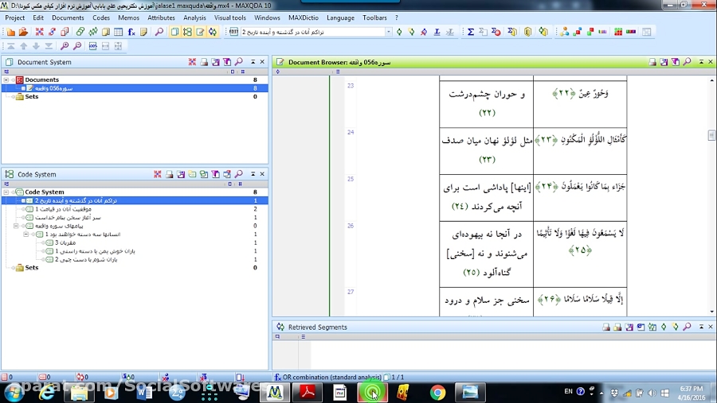The height and width of the screenshot is (403, 717).
Task: Select Sets in the Document System panel
Action: tap(32, 97)
